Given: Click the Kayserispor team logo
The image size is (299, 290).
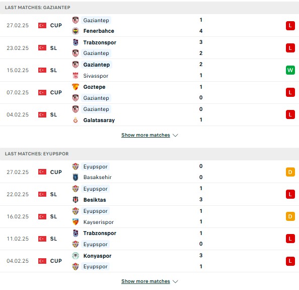Looking at the screenshot, I should [76, 222].
